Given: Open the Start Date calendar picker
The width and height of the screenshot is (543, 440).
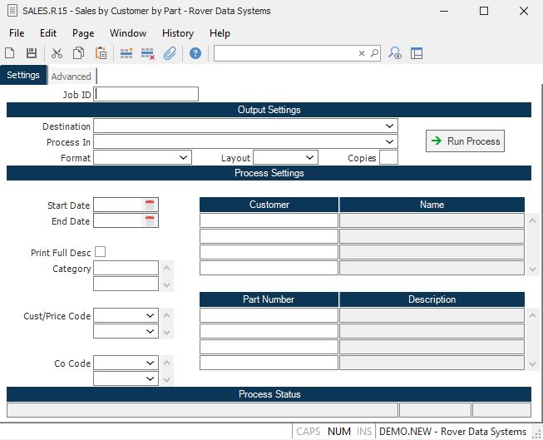Looking at the screenshot, I should 150,205.
